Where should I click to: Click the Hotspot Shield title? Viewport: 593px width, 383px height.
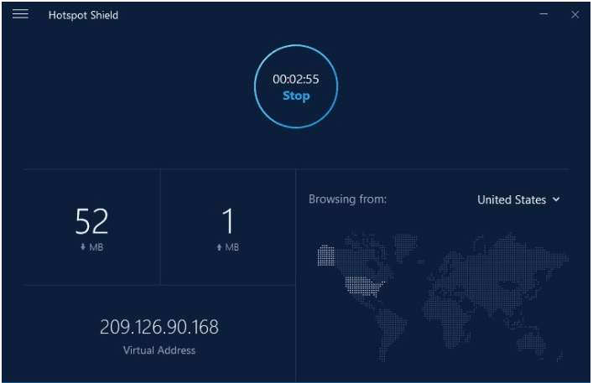click(x=83, y=15)
